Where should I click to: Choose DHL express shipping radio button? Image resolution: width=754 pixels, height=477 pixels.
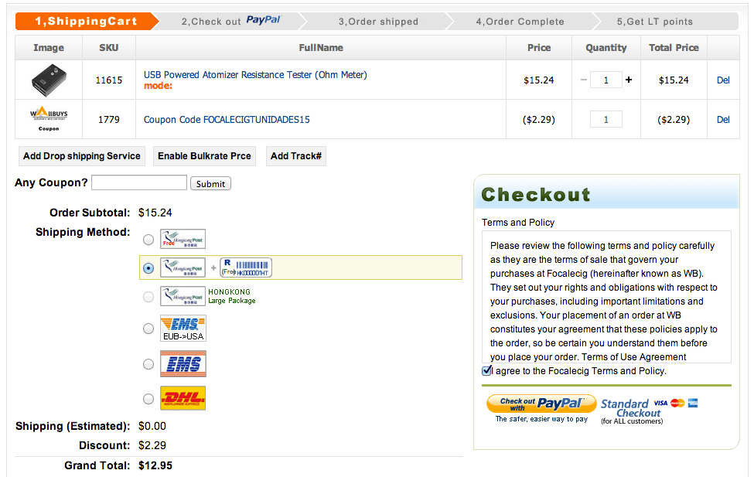pyautogui.click(x=148, y=399)
